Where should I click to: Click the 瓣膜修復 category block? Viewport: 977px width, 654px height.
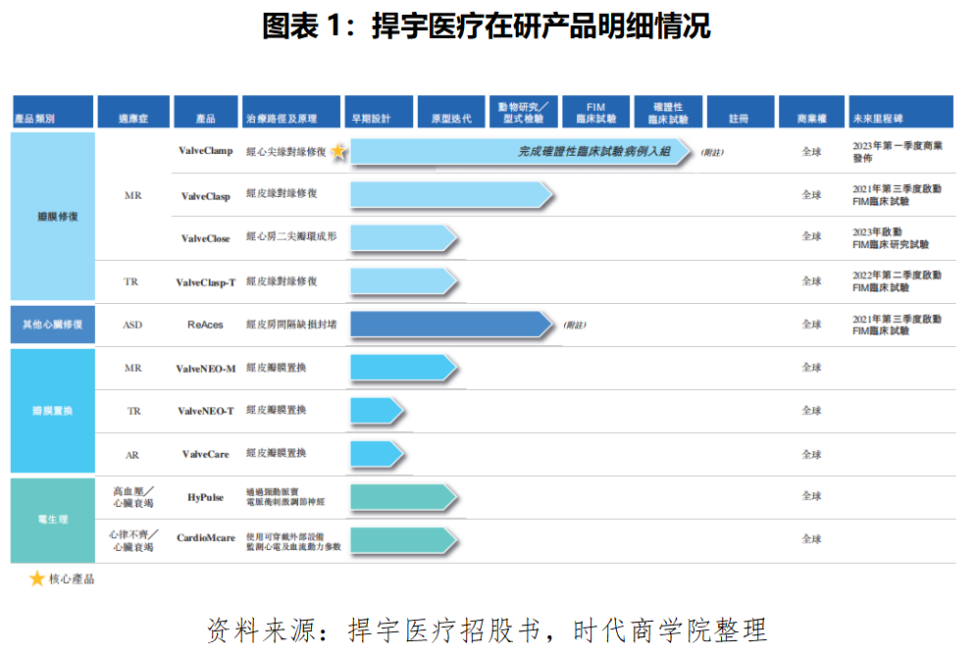click(x=52, y=217)
